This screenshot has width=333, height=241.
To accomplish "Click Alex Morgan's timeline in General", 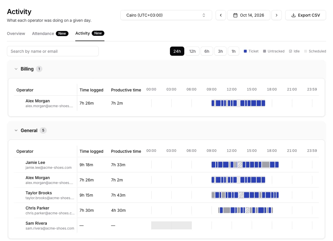I will pos(238,180).
